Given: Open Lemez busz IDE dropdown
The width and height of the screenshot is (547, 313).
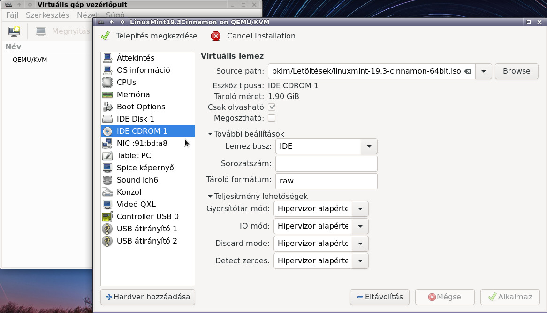Looking at the screenshot, I should pos(369,146).
